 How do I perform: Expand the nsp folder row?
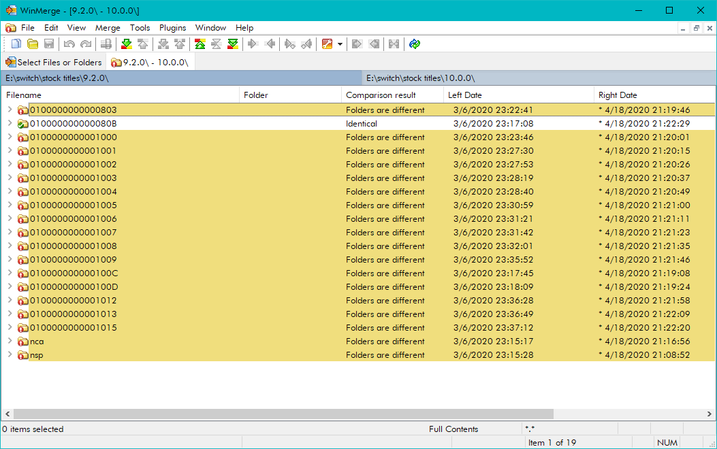point(10,355)
